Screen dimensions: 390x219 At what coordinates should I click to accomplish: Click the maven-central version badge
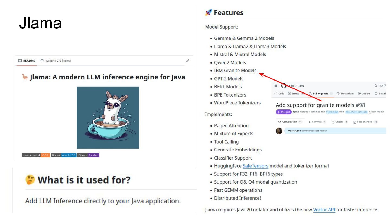(36, 155)
